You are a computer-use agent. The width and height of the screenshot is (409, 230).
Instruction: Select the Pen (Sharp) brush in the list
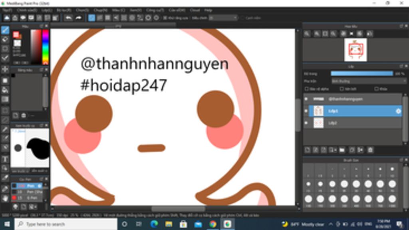tap(27, 192)
